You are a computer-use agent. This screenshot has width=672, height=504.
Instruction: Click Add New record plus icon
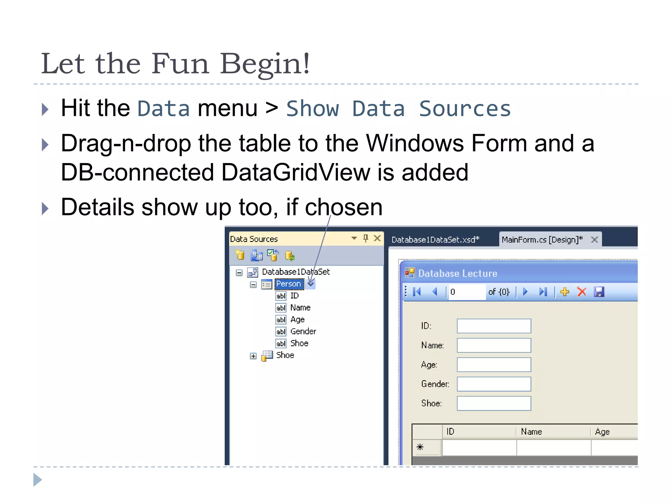click(565, 292)
